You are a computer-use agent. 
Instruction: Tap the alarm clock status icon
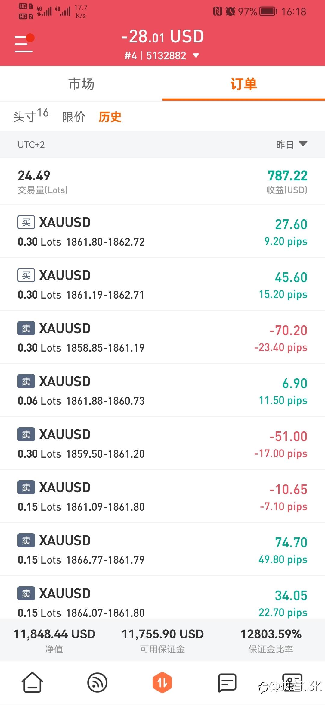tap(231, 11)
